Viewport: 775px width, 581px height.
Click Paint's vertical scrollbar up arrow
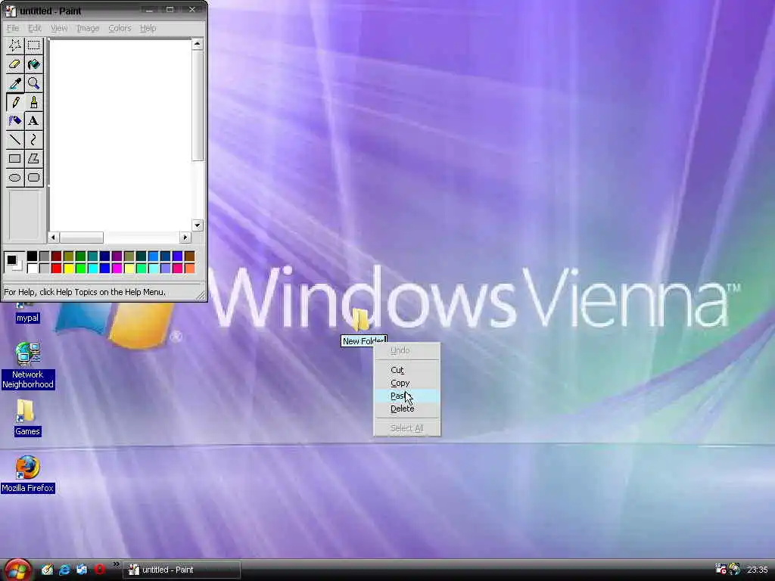198,44
